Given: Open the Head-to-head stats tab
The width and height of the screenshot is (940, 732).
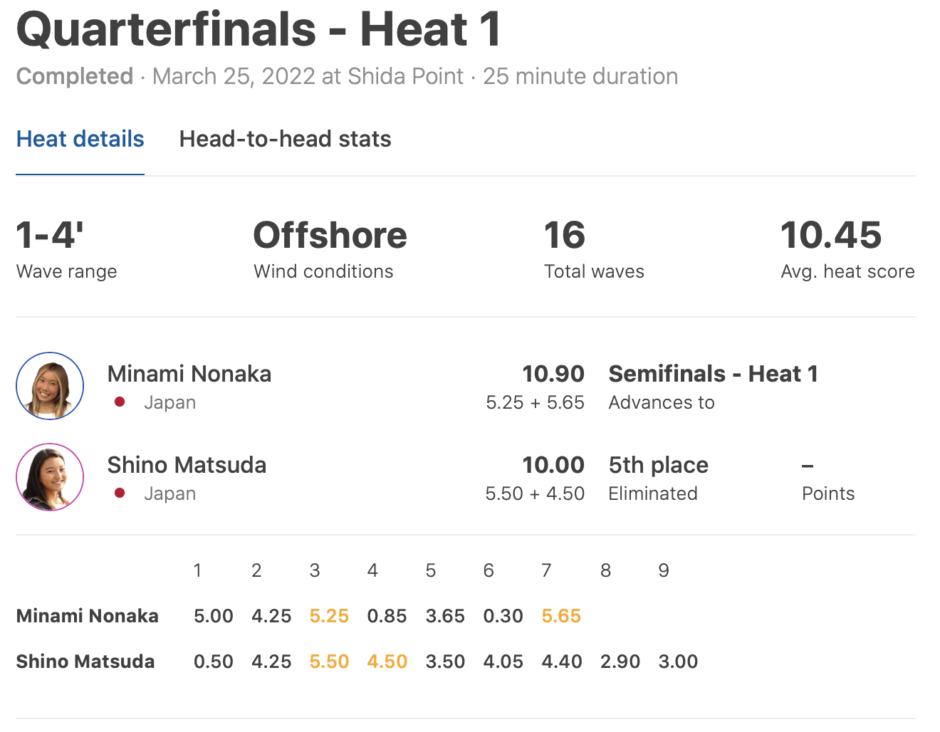Looking at the screenshot, I should [x=285, y=139].
